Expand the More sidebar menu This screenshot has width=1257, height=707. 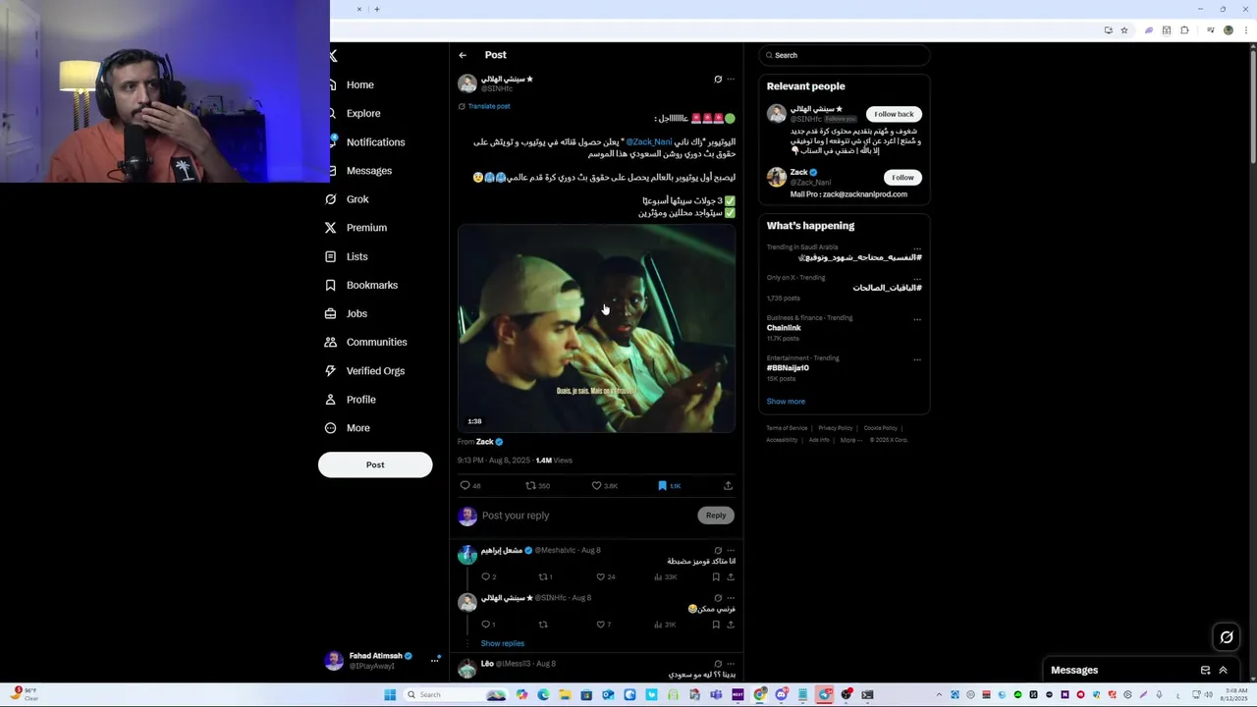coord(357,428)
